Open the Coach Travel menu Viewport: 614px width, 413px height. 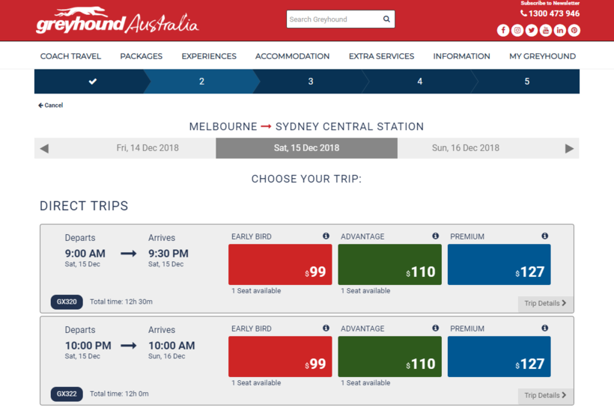(70, 56)
